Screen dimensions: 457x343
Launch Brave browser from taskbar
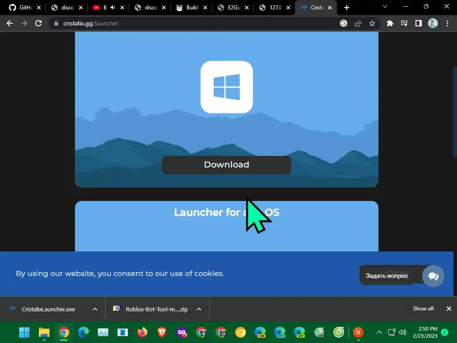162,332
